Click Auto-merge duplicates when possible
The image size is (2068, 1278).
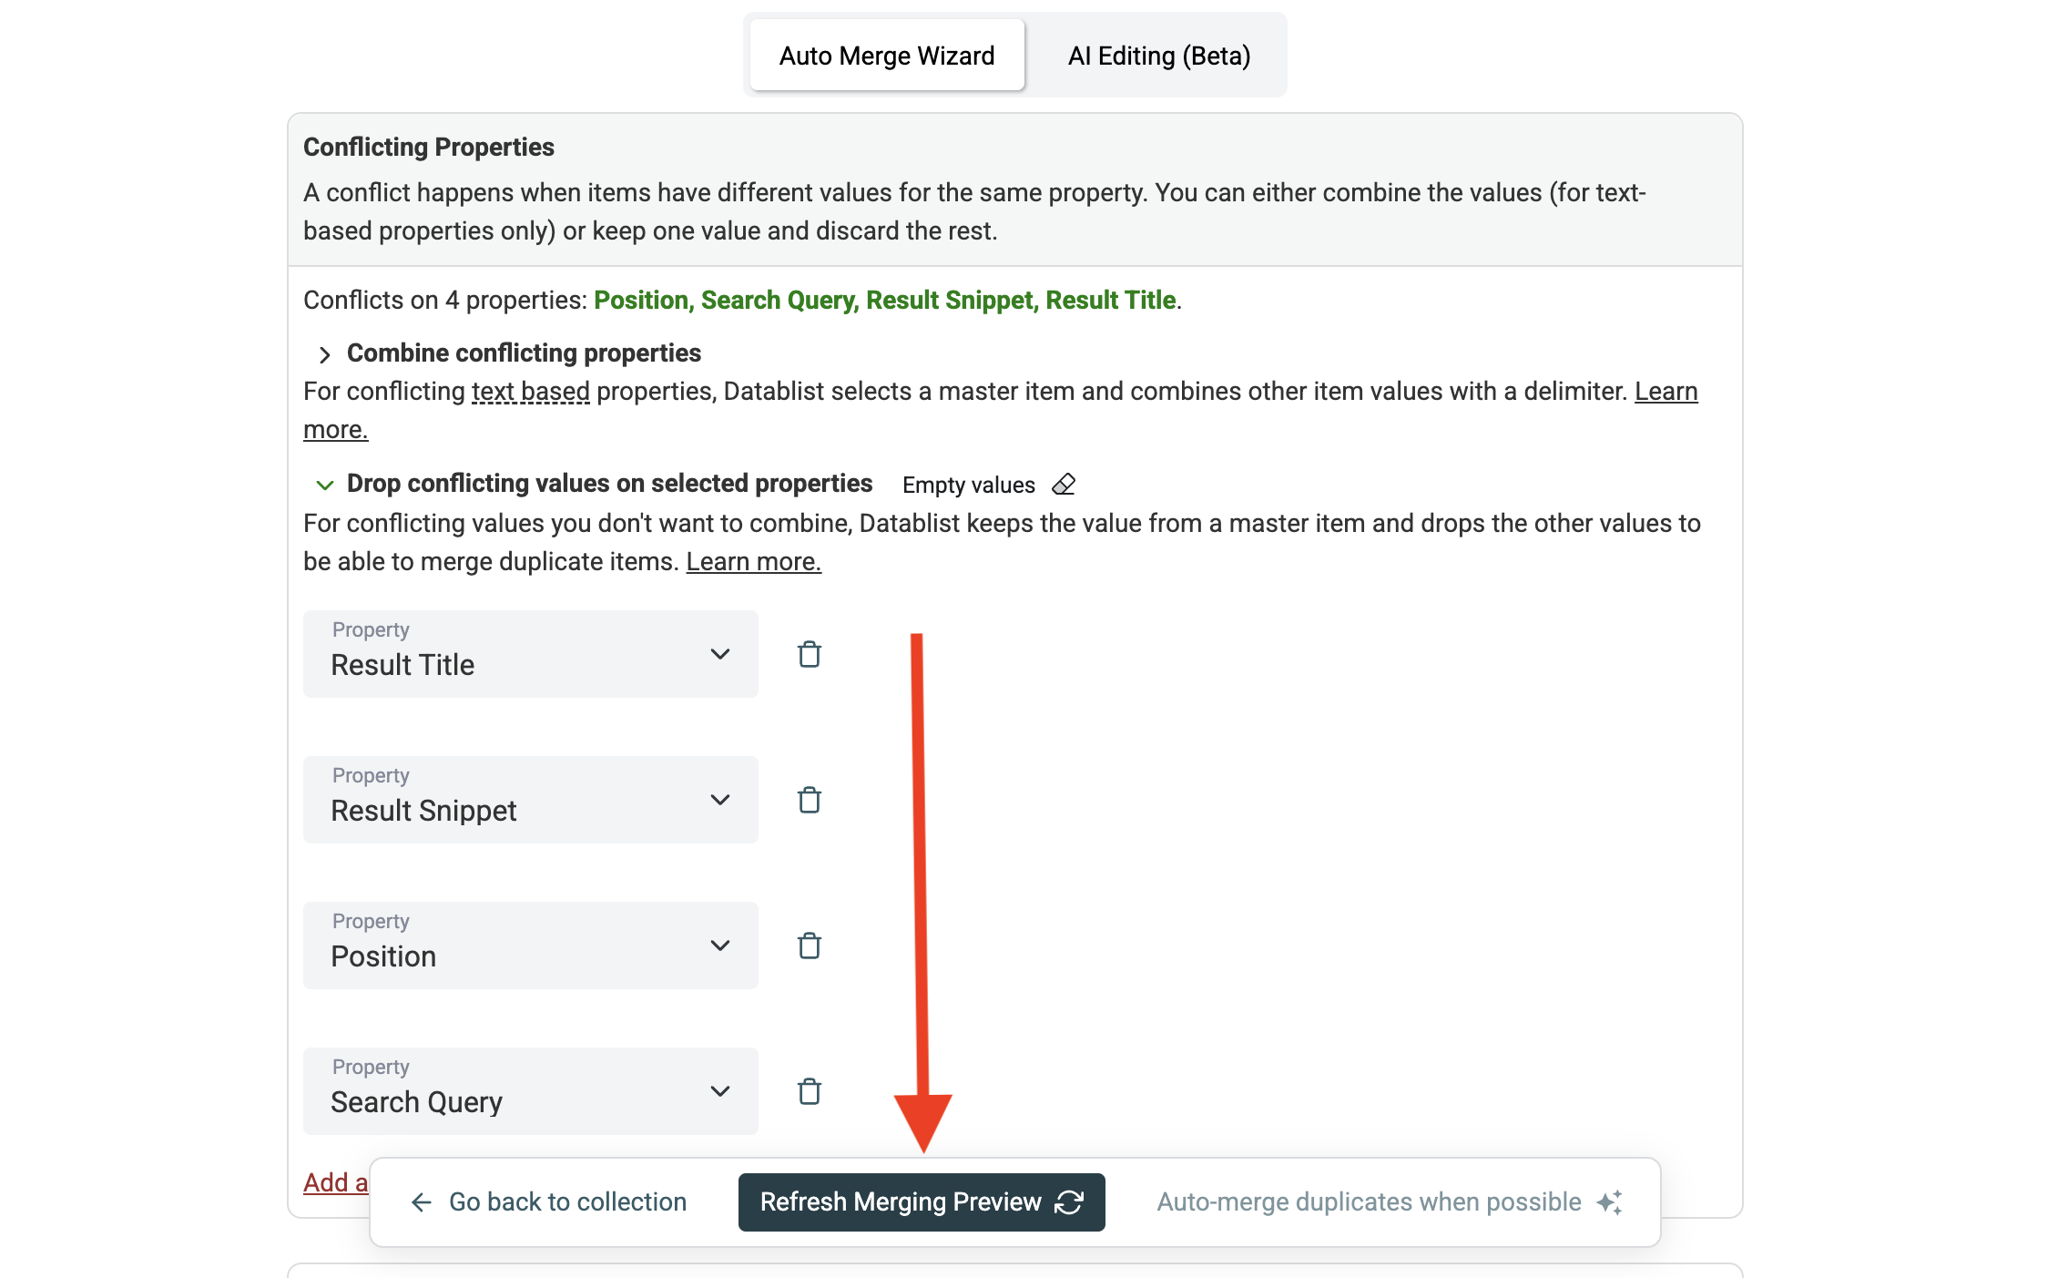[1369, 1202]
